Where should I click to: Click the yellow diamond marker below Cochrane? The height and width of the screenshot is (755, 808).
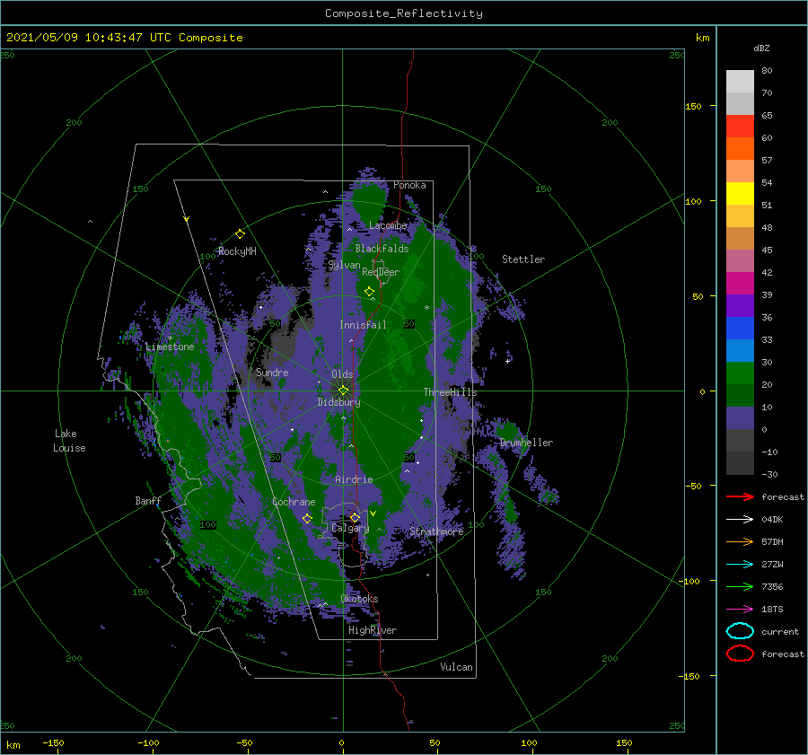point(307,519)
